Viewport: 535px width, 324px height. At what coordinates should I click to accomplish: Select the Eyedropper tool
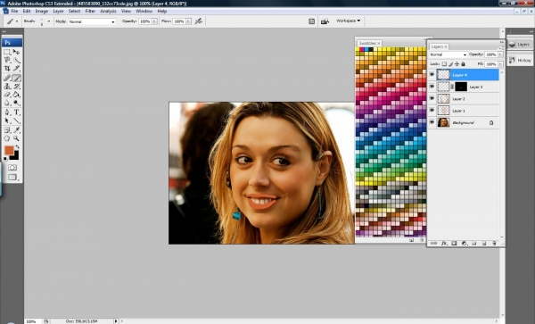[16, 130]
